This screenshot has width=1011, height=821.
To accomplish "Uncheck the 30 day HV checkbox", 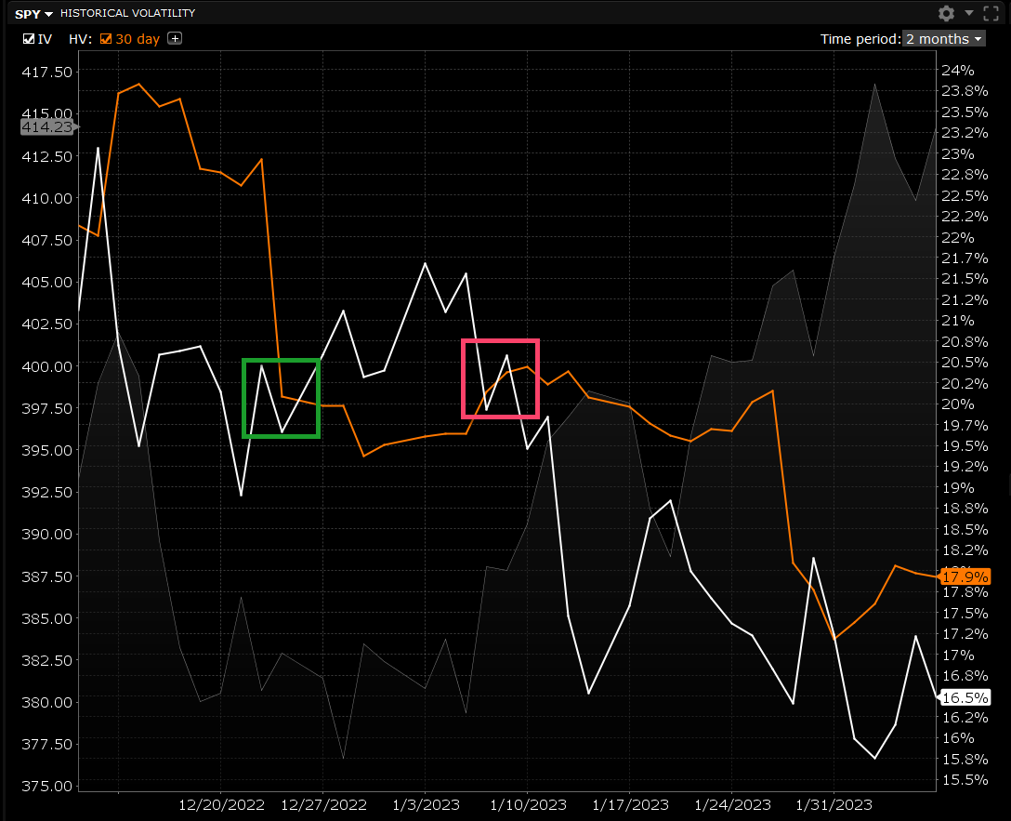I will (105, 38).
